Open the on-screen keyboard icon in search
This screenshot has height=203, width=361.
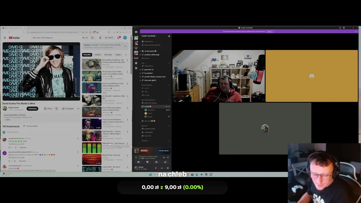(x=83, y=37)
